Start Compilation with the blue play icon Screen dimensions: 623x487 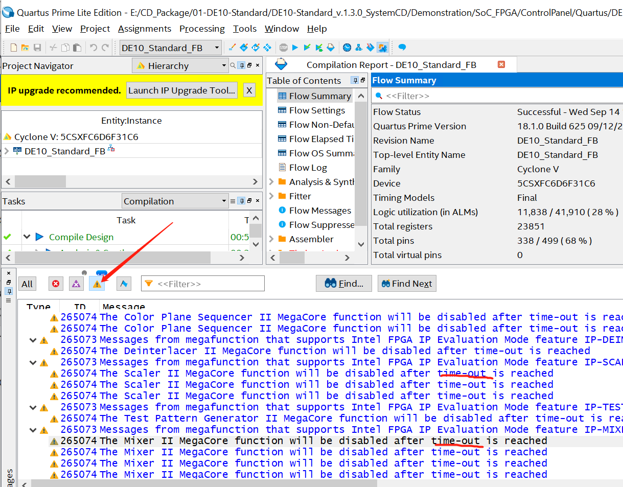pyautogui.click(x=295, y=48)
